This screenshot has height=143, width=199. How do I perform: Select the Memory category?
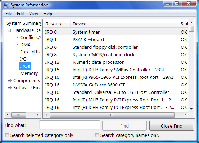tap(29, 73)
